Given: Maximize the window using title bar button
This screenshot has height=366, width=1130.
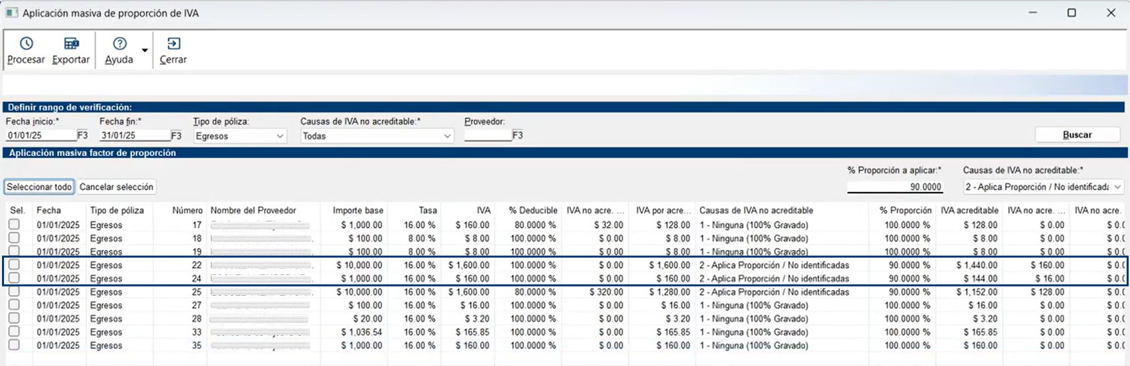Looking at the screenshot, I should tap(1072, 13).
